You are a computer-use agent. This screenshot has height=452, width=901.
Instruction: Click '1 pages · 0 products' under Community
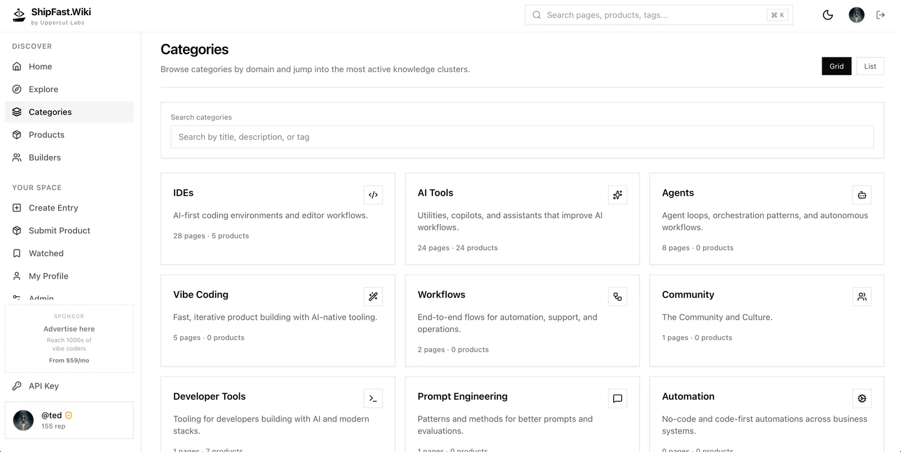tap(697, 338)
